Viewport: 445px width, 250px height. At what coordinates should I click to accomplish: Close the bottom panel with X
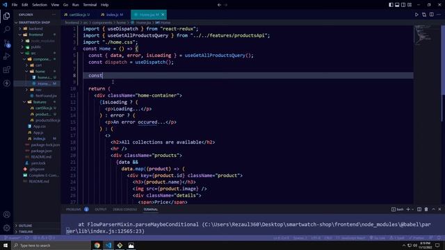[x=439, y=209]
